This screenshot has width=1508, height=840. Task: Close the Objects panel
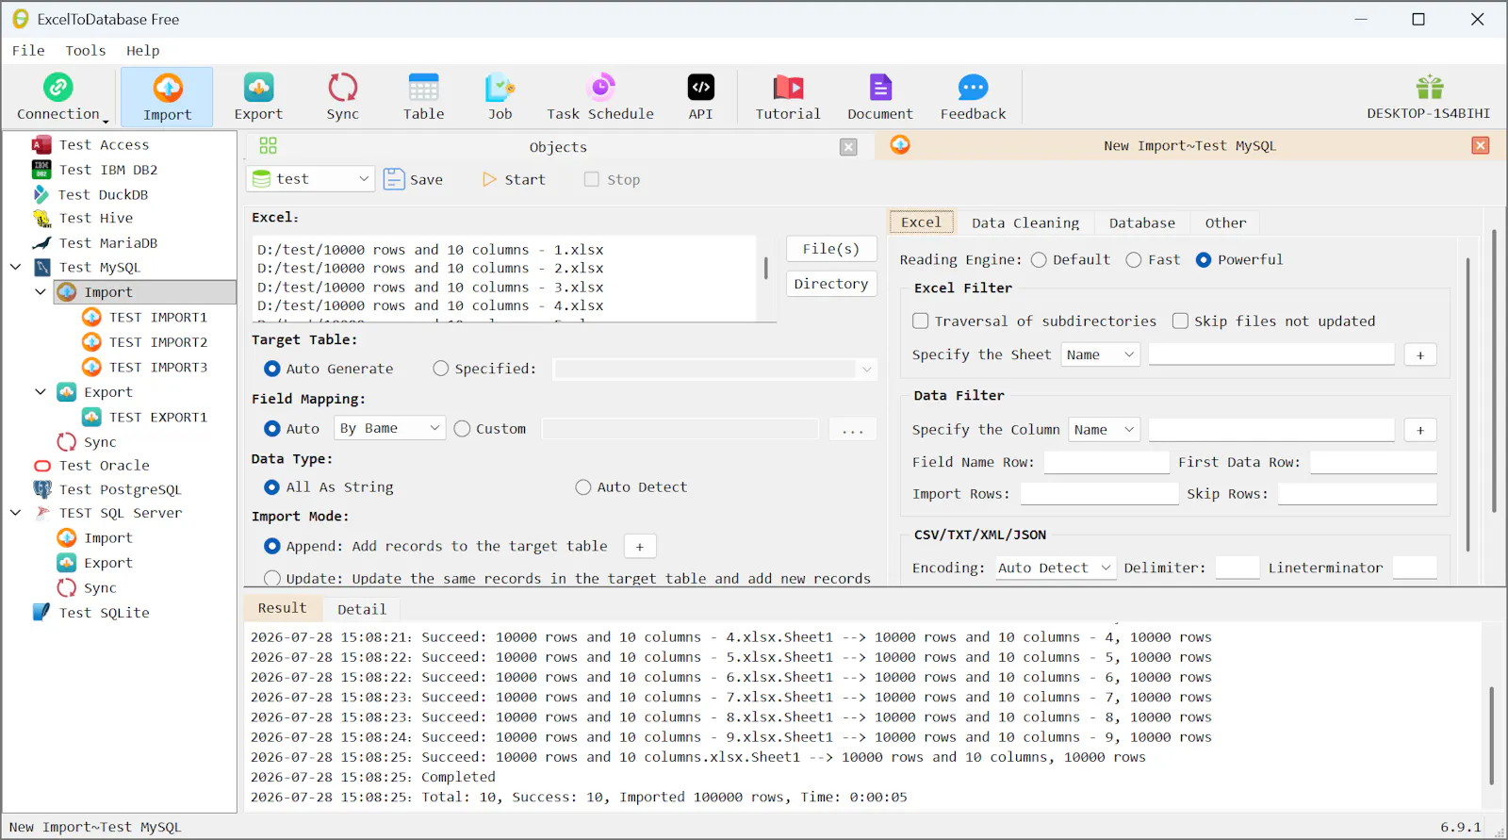[848, 147]
